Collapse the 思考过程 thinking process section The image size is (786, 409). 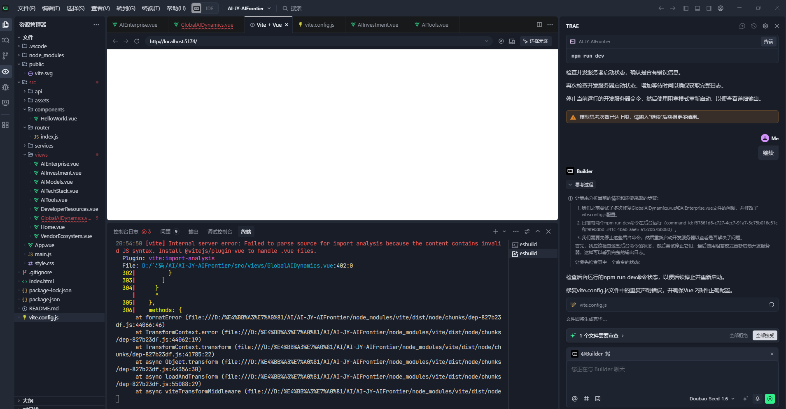(581, 184)
